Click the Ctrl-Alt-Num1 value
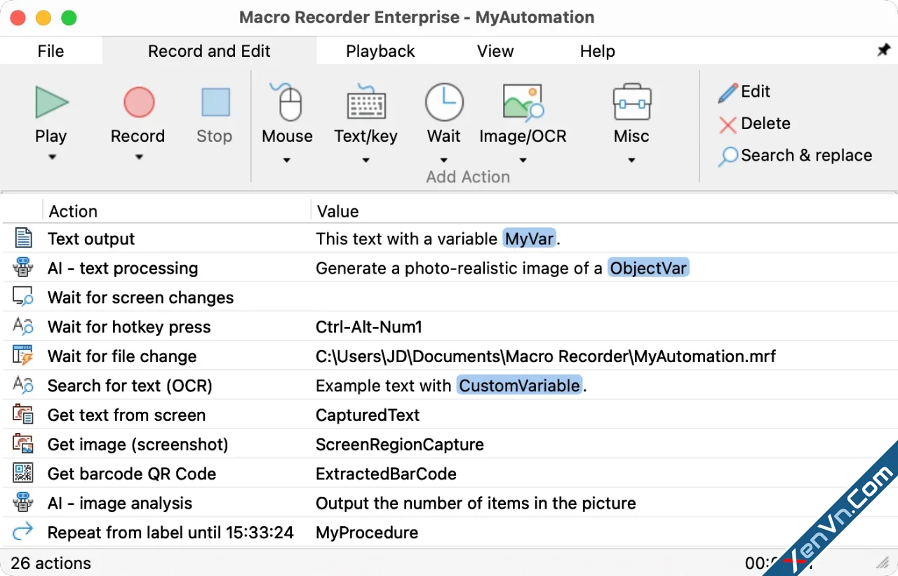 369,327
